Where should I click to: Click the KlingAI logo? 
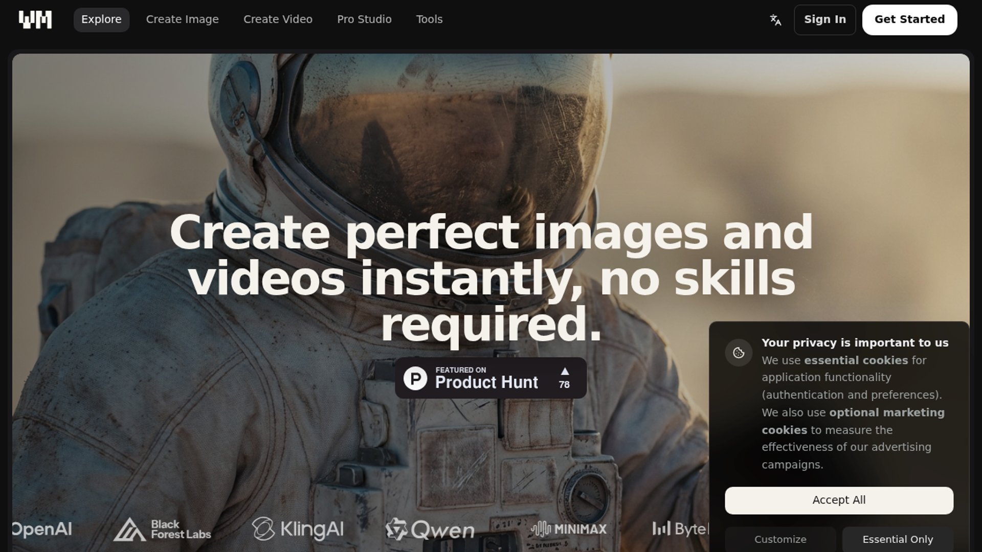pos(298,530)
